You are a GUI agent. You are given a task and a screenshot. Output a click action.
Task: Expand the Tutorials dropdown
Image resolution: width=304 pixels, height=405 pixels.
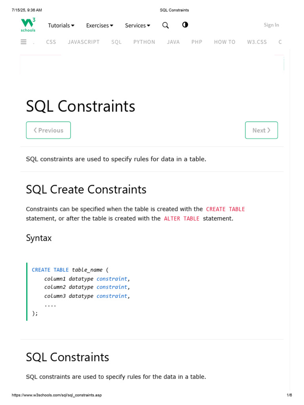click(61, 25)
